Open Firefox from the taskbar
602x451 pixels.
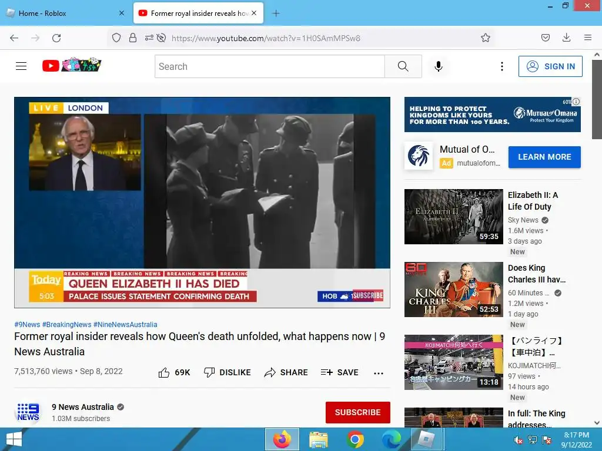pos(282,439)
